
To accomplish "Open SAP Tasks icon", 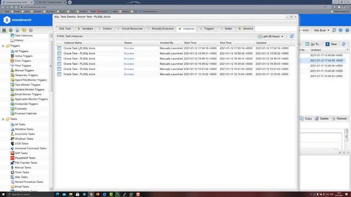I will point(13,153).
